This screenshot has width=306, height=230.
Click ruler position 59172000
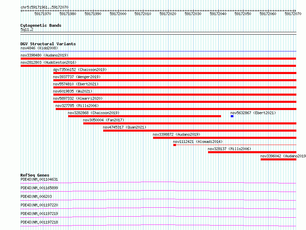pos(118,14)
